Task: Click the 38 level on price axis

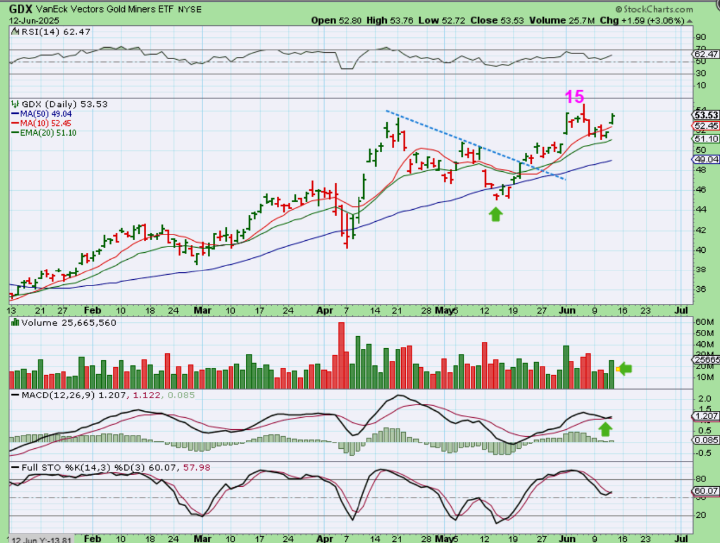Action: pos(700,270)
